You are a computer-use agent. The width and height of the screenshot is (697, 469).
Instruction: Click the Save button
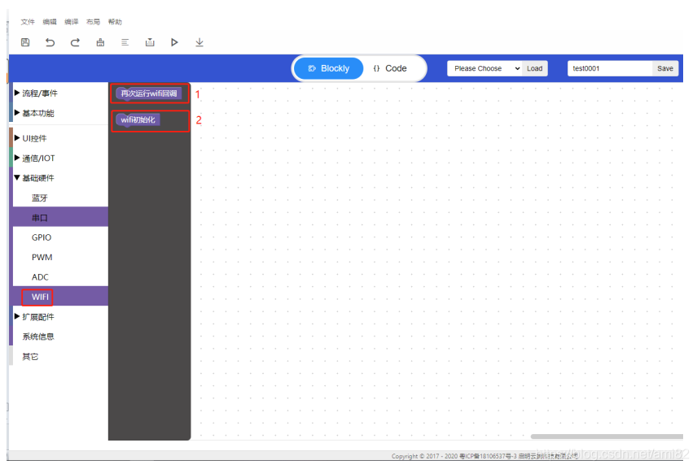[x=665, y=68]
